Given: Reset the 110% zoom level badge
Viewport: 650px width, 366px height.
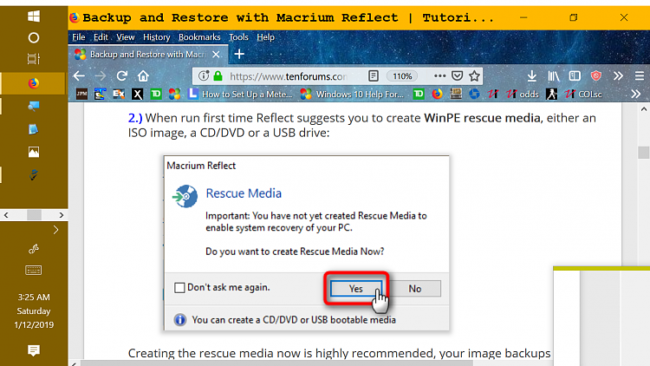Looking at the screenshot, I should click(402, 76).
